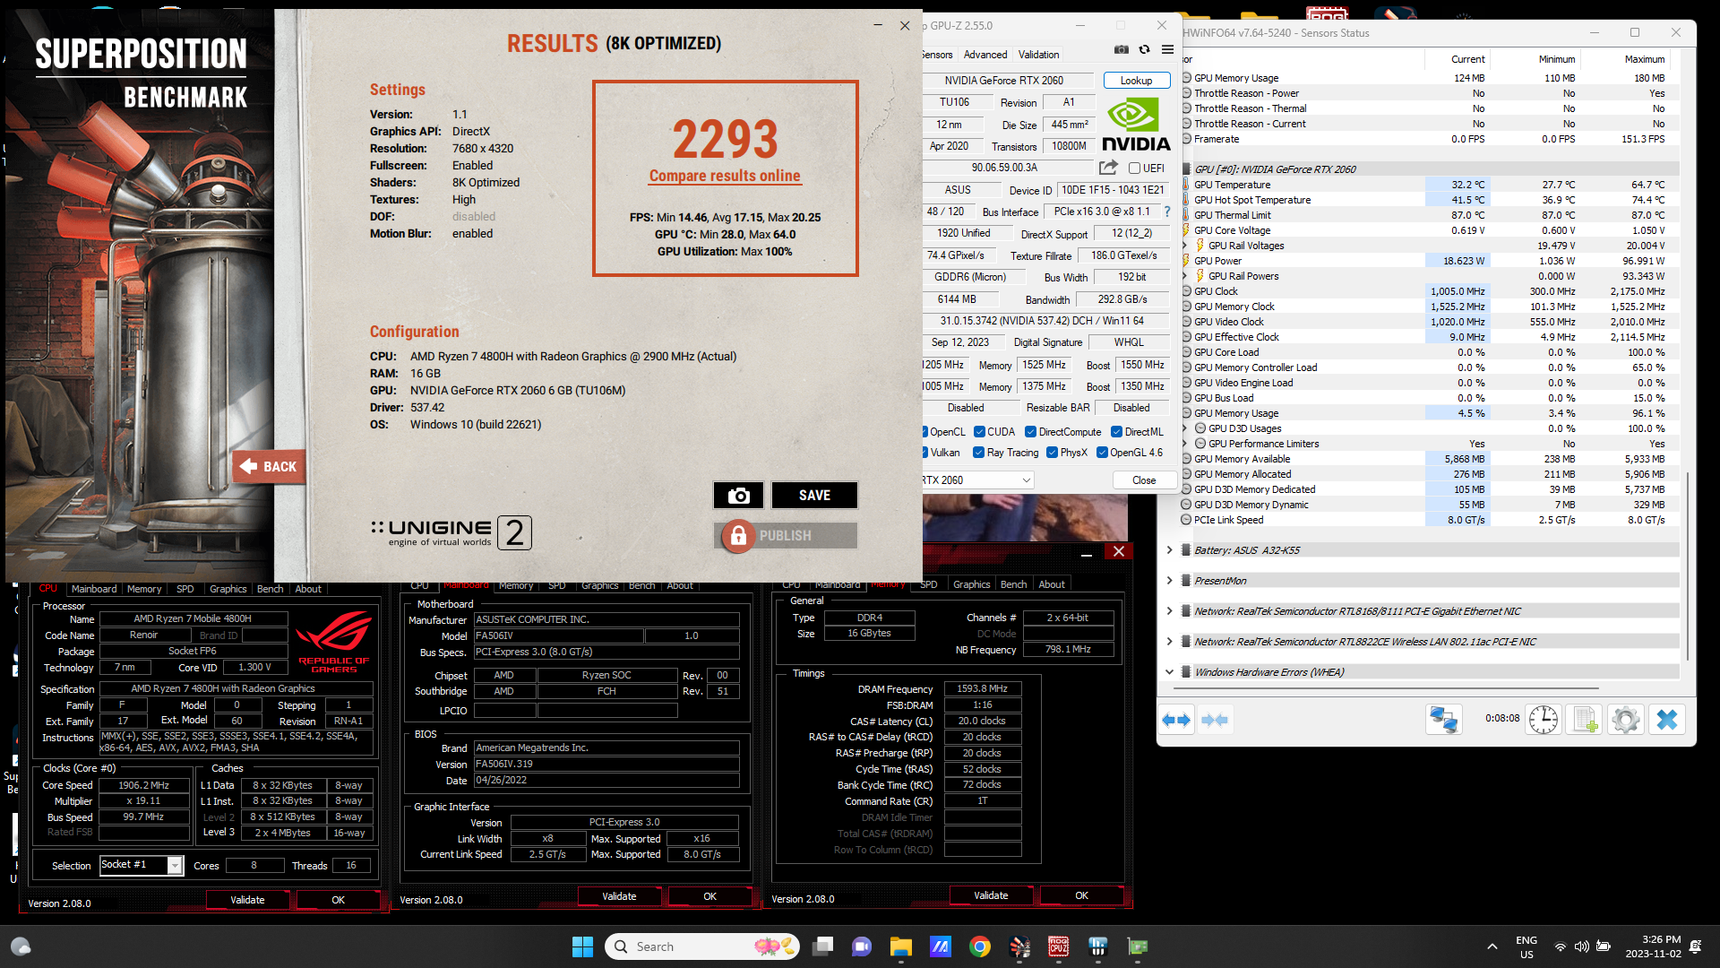
Task: Toggle the PhysX checkbox in GPU-Z
Action: [x=1052, y=453]
